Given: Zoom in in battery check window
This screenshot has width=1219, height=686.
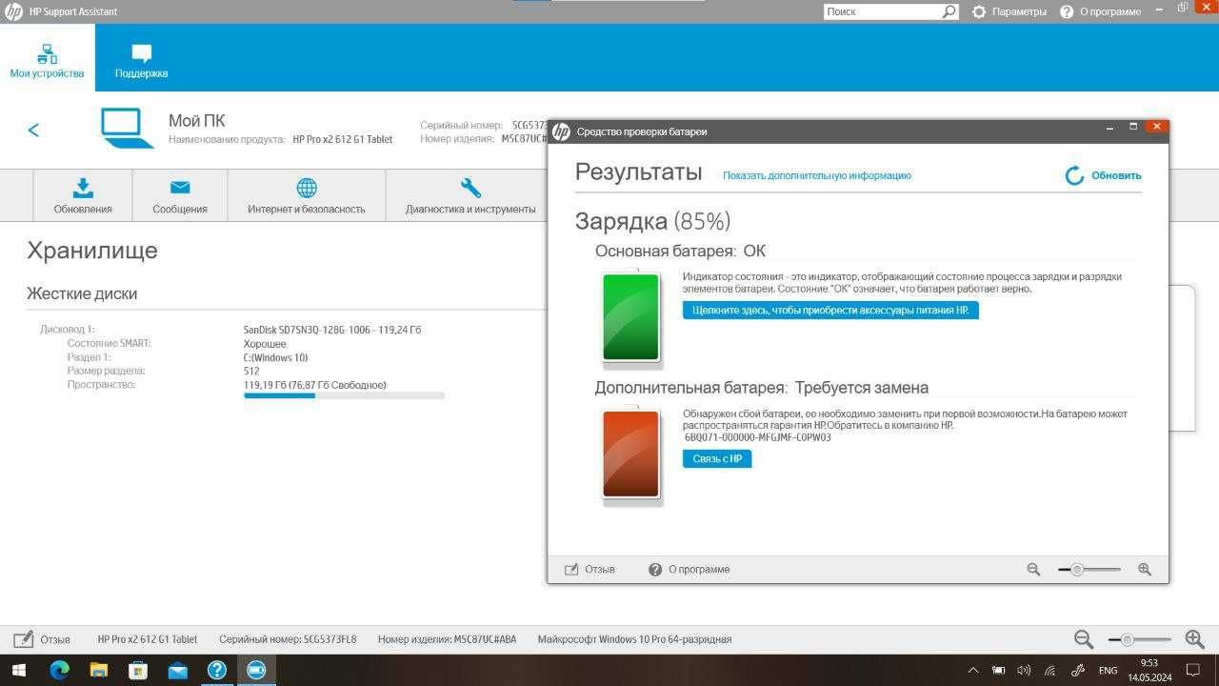Looking at the screenshot, I should (1145, 569).
